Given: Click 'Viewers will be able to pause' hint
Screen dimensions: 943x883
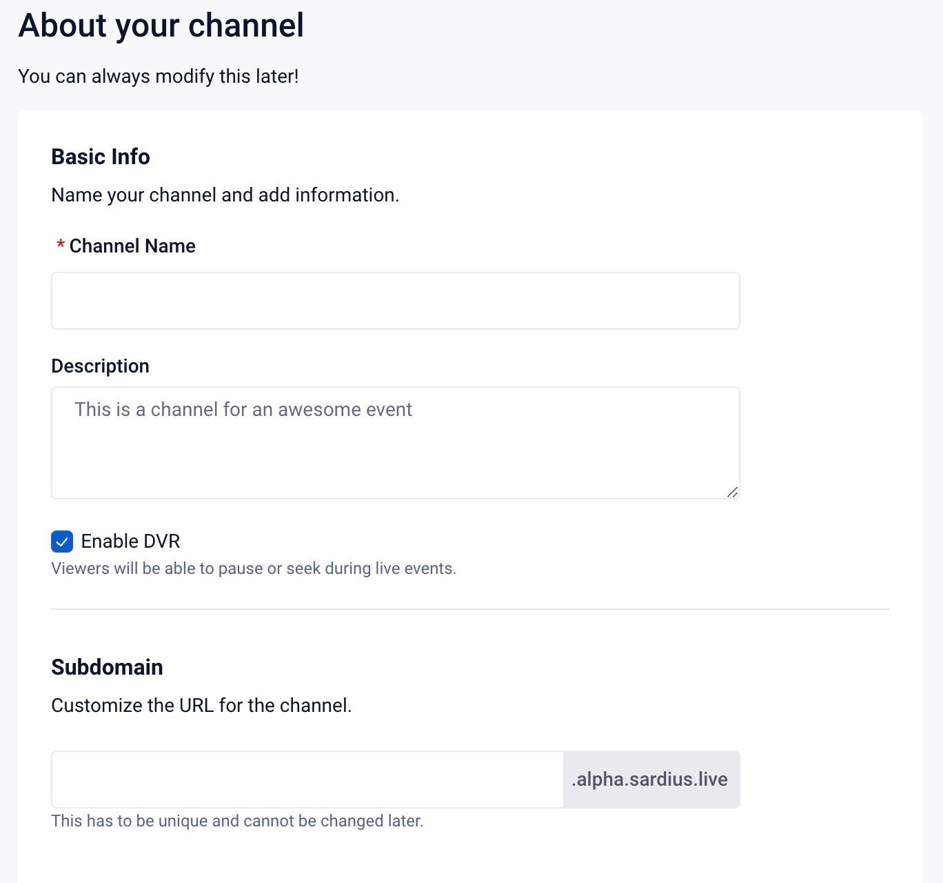Looking at the screenshot, I should tap(254, 568).
